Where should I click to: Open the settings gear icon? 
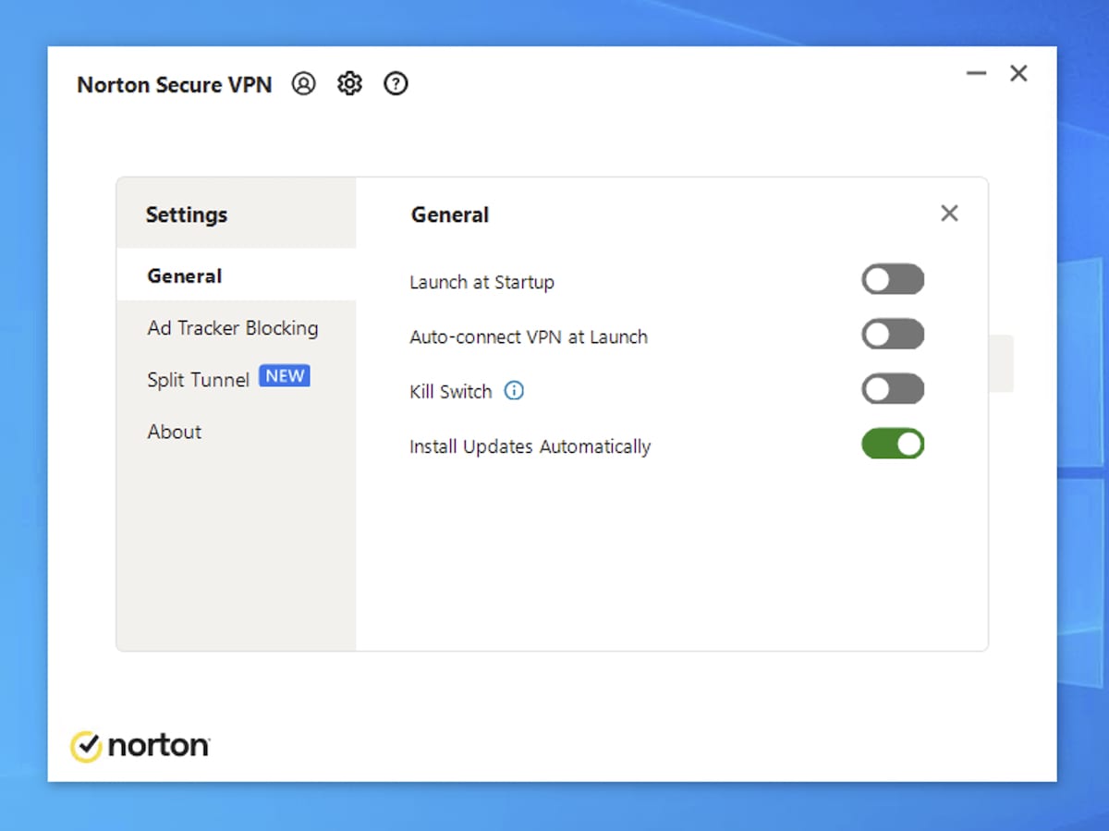tap(349, 84)
